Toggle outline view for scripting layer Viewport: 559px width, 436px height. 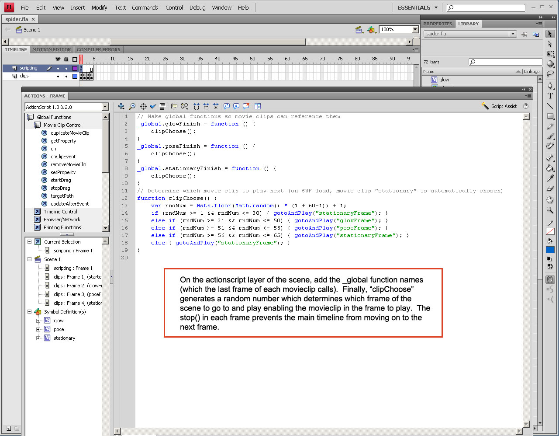[75, 68]
